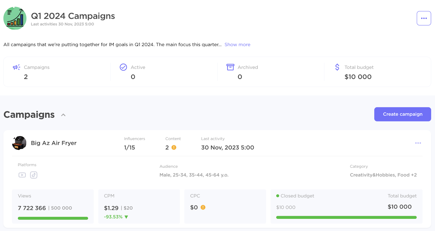Image resolution: width=435 pixels, height=231 pixels.
Task: Select the YouTube platform icon
Action: (22, 175)
